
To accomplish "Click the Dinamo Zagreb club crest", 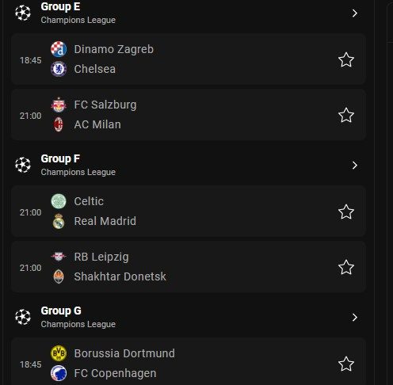I will pyautogui.click(x=59, y=49).
